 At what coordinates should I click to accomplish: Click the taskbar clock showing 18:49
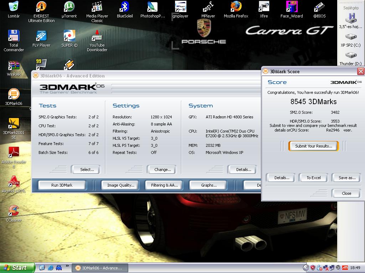355,268
